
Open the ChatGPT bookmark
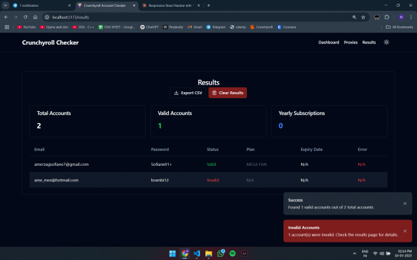[149, 27]
